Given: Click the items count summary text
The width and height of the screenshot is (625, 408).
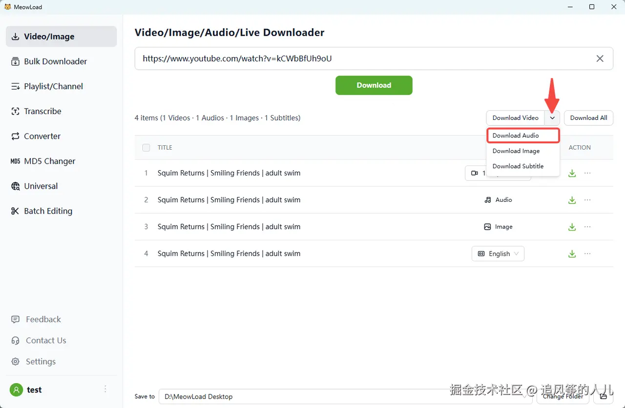Looking at the screenshot, I should (218, 118).
